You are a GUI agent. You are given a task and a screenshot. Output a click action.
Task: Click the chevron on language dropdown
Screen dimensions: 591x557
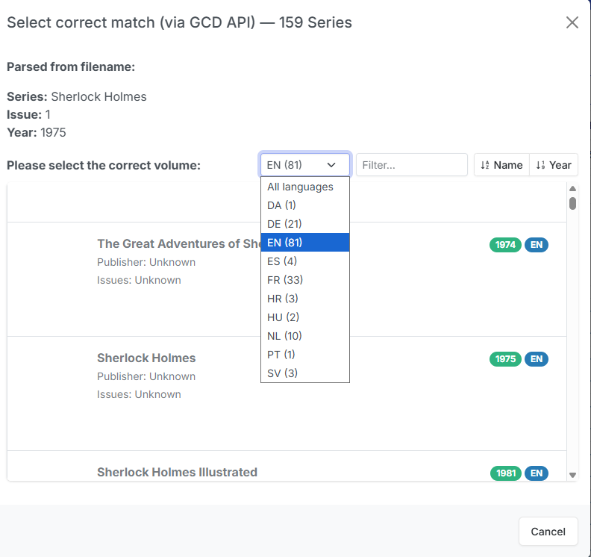point(331,165)
